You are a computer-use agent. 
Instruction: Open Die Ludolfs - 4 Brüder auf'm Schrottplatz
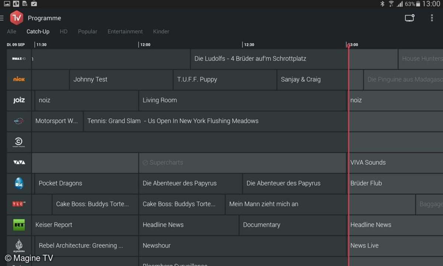pos(294,59)
